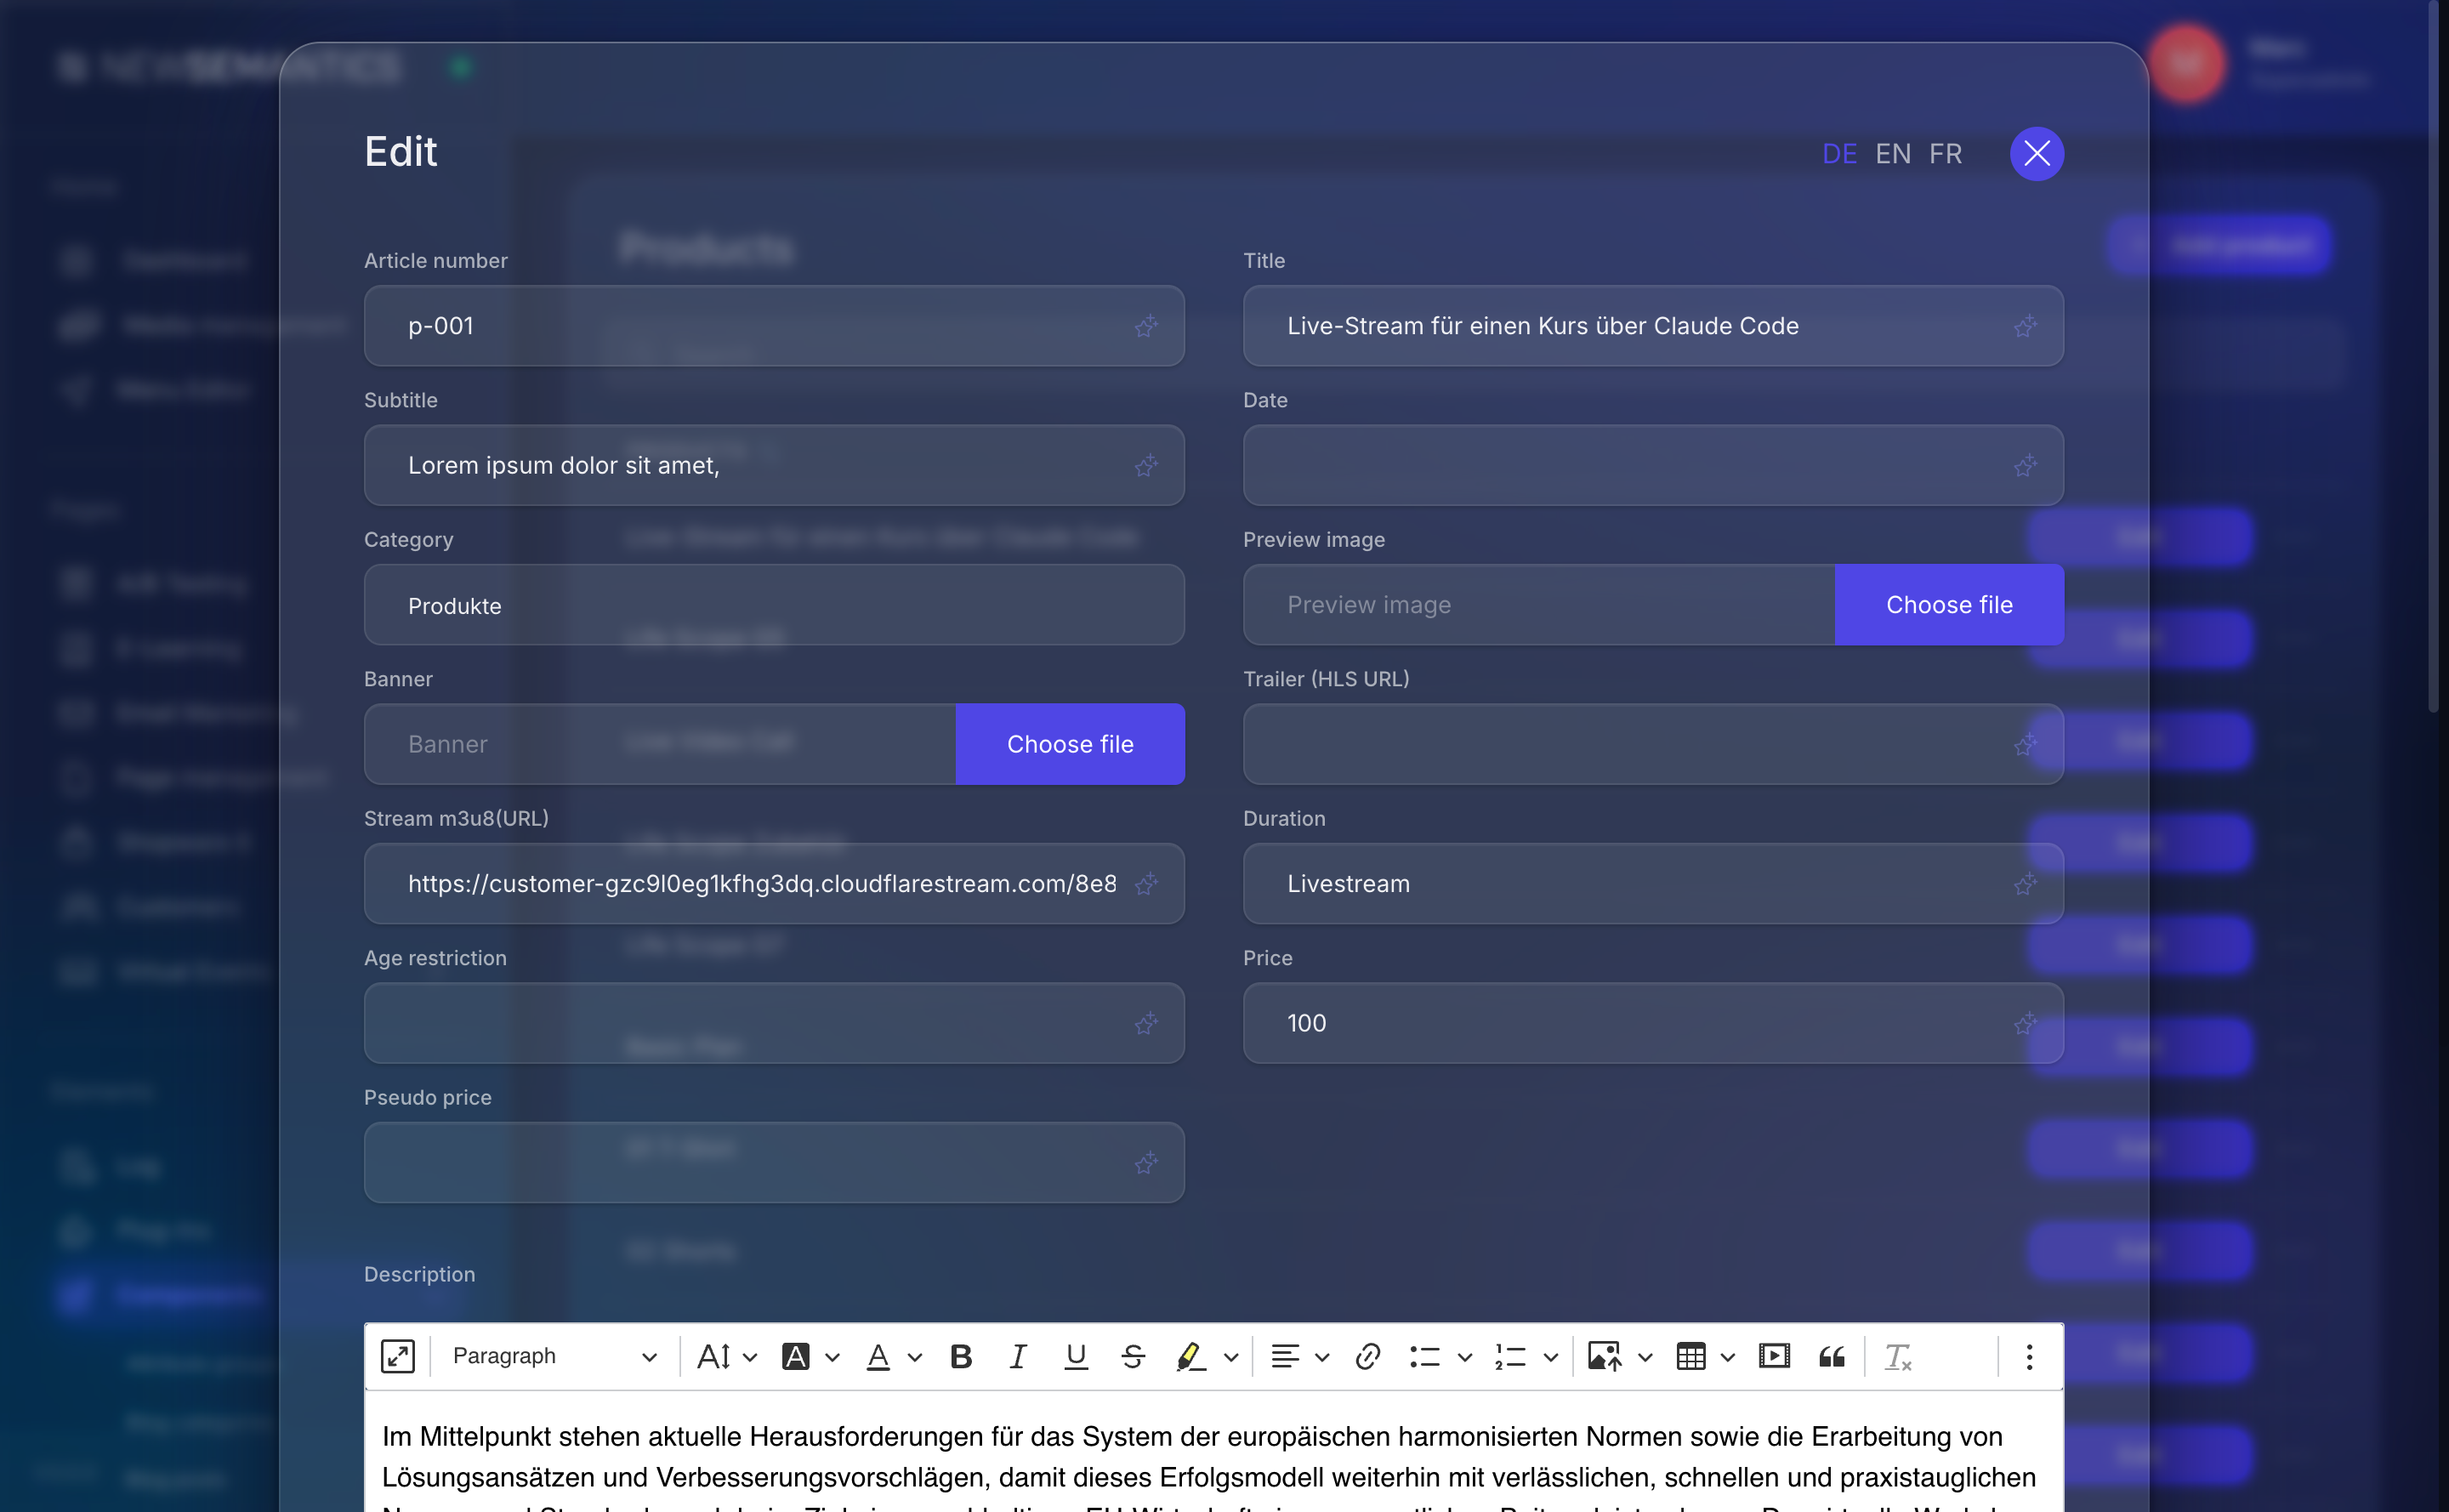The image size is (2449, 1512).
Task: Toggle numbered list
Action: click(1510, 1356)
